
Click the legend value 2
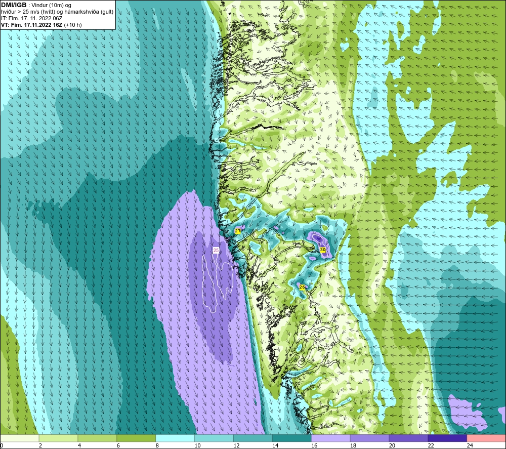(x=40, y=445)
